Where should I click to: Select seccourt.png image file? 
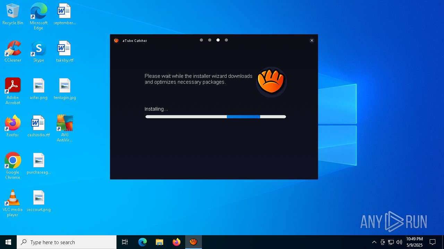point(39,201)
